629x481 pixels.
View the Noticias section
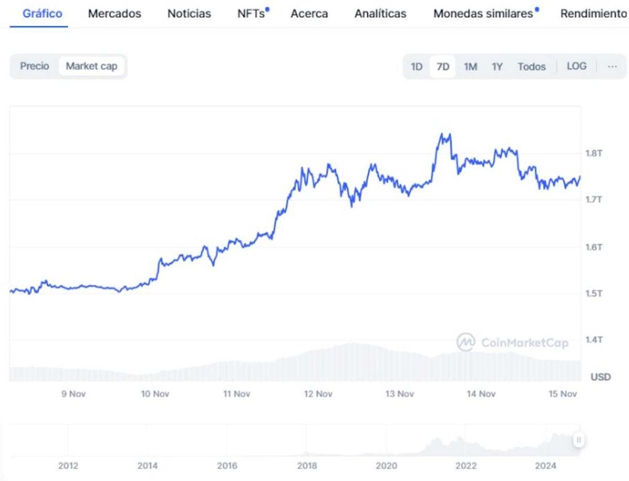[189, 13]
